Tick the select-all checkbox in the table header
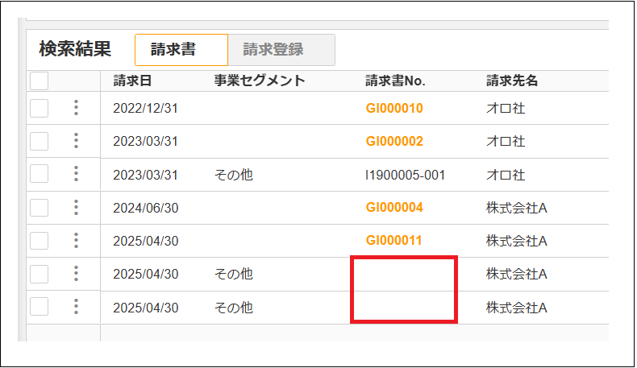Image resolution: width=637 pixels, height=368 pixels. [x=39, y=81]
